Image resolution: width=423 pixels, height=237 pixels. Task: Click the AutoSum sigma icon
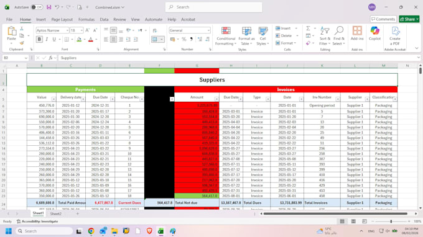308,29
